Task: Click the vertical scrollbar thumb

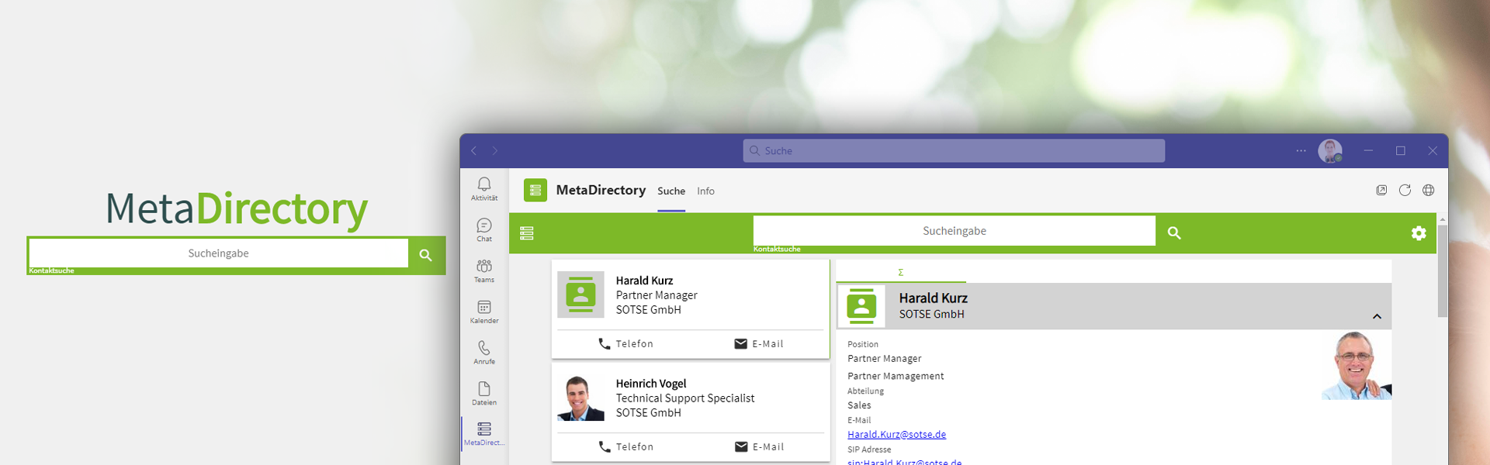Action: (x=1442, y=271)
